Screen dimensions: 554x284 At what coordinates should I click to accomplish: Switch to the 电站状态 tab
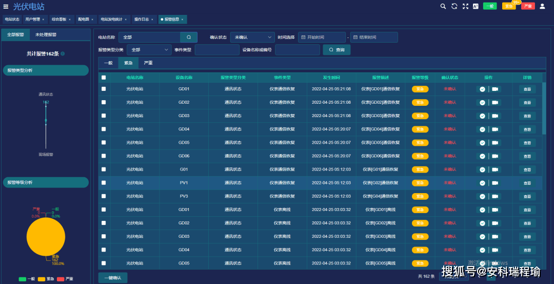(x=12, y=20)
